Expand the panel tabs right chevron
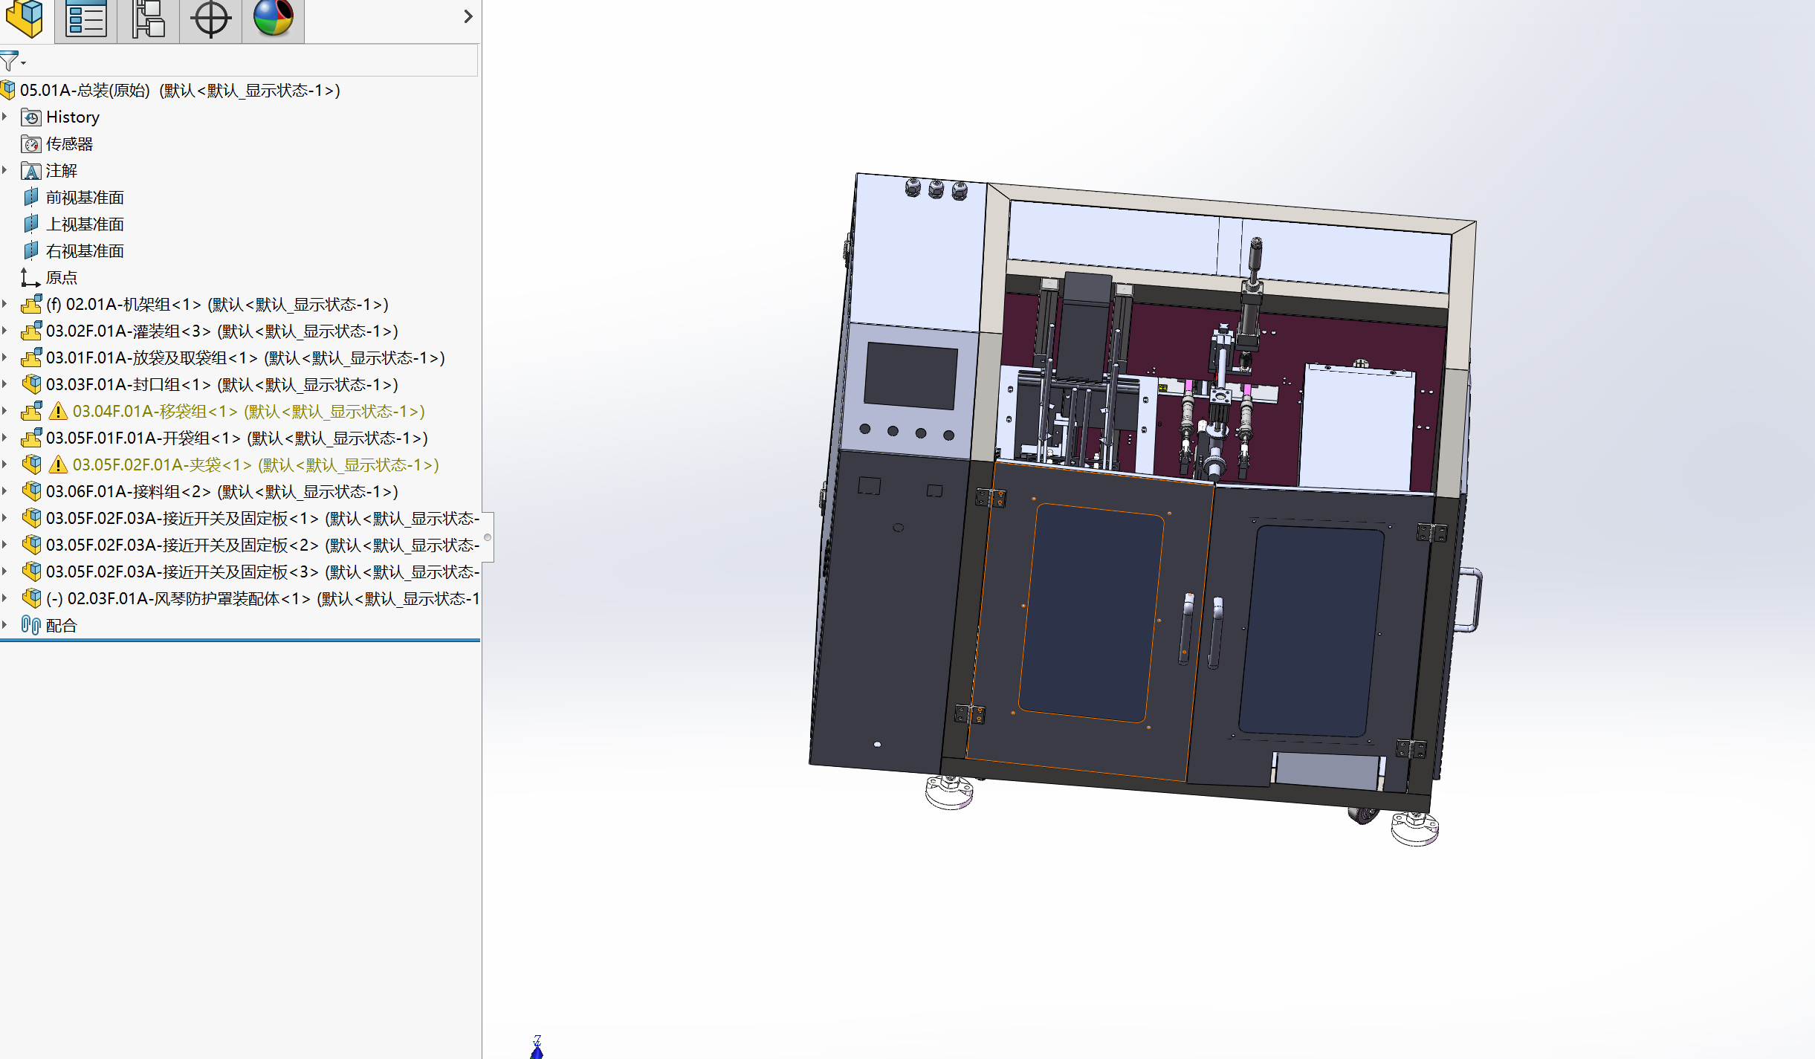 coord(467,16)
